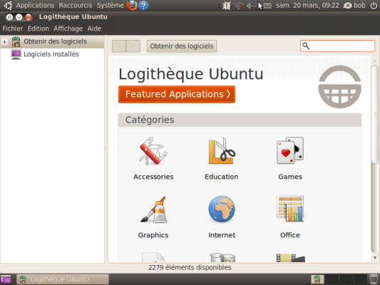The height and width of the screenshot is (285, 380).
Task: Click the Games label
Action: tap(290, 177)
